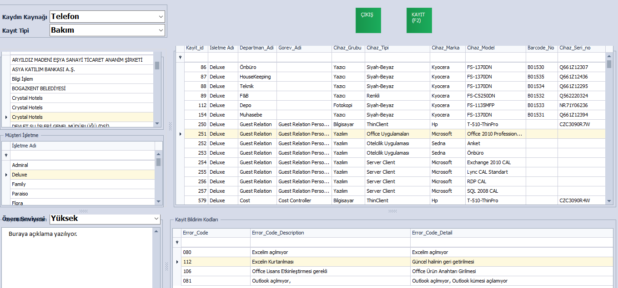
Task: Click the 'SQL 2008 CAL' model cell
Action: [x=495, y=191]
